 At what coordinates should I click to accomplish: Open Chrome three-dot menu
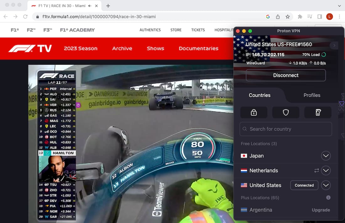click(339, 17)
